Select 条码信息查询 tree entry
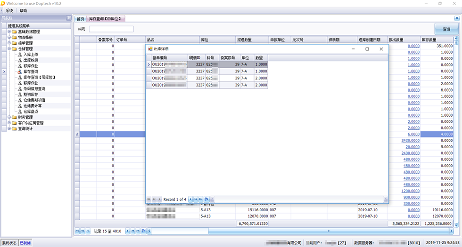Viewport: 462px width, 247px height. [34, 88]
